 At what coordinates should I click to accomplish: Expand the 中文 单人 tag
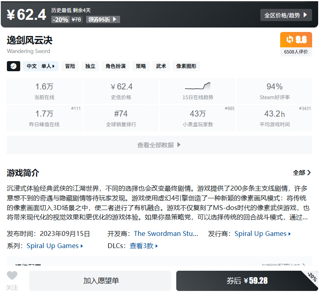point(41,66)
